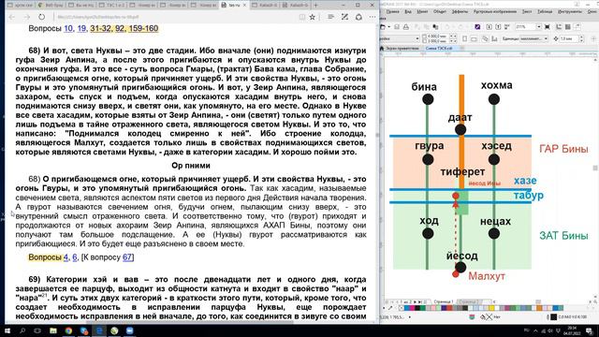This screenshot has height=337, width=599.
Task: Open the Правка menu in CorelDRAW
Action: point(392,11)
